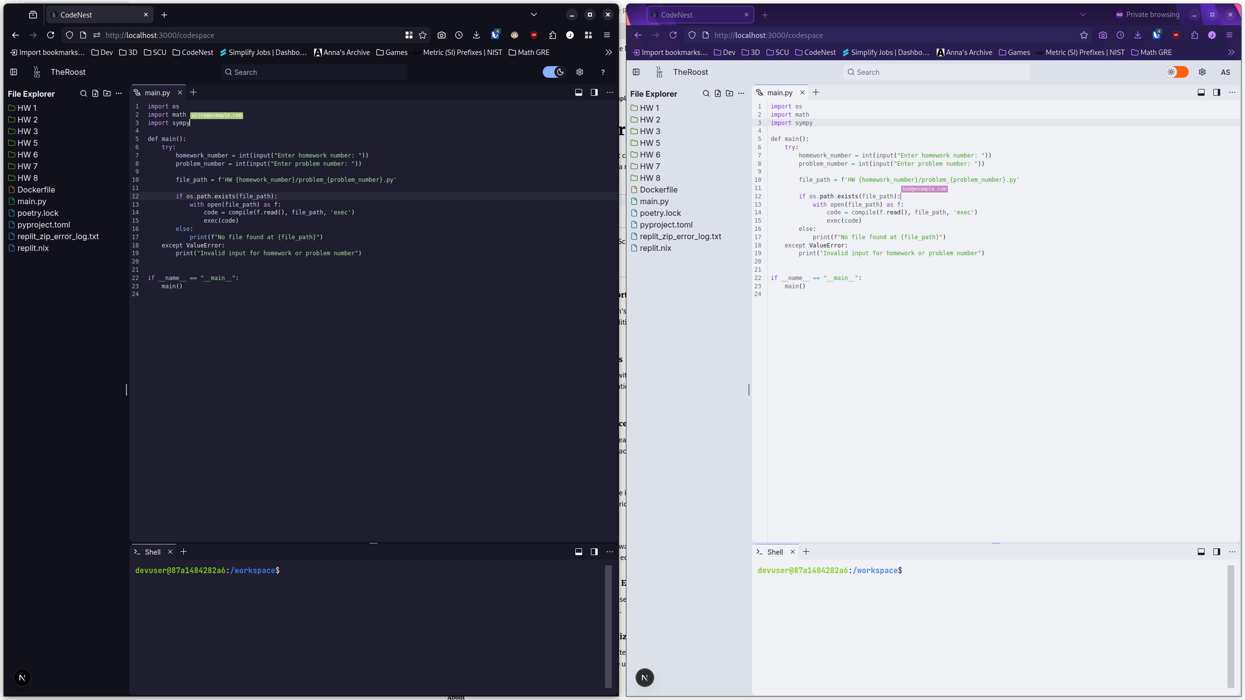The image size is (1245, 700).
Task: Expand HW 1 folder in left explorer
Action: [x=22, y=108]
